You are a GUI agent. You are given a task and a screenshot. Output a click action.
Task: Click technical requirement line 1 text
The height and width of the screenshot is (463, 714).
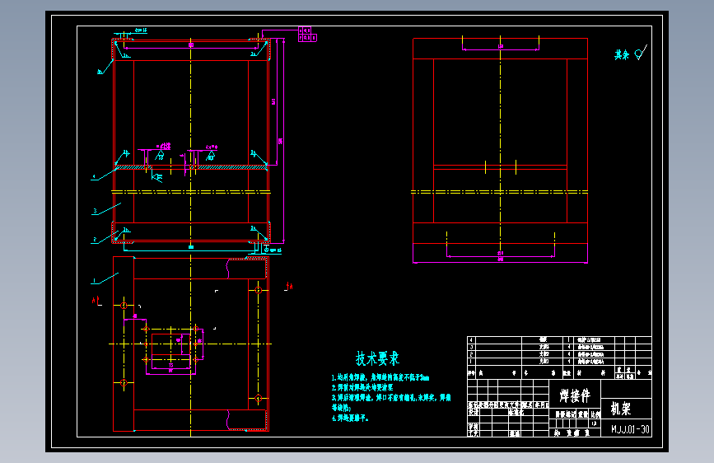coord(380,378)
